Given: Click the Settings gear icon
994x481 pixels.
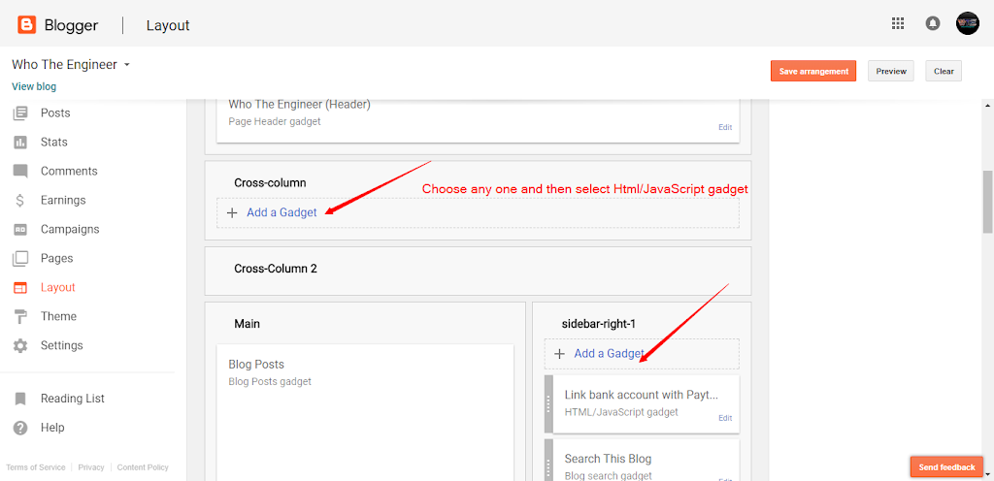Looking at the screenshot, I should pyautogui.click(x=20, y=346).
